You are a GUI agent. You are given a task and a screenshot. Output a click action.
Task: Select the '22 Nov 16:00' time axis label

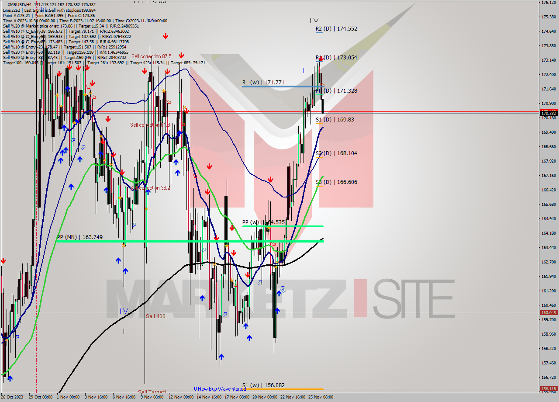pyautogui.click(x=293, y=397)
